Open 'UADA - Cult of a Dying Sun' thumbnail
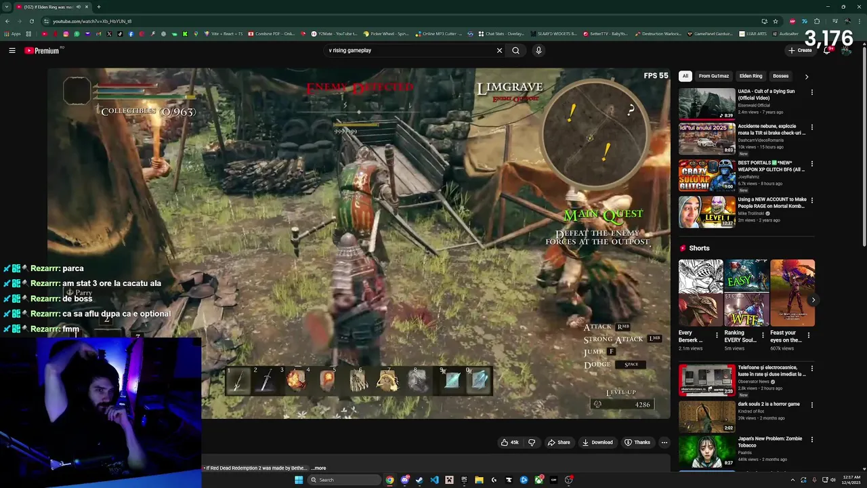The height and width of the screenshot is (488, 867). (707, 104)
